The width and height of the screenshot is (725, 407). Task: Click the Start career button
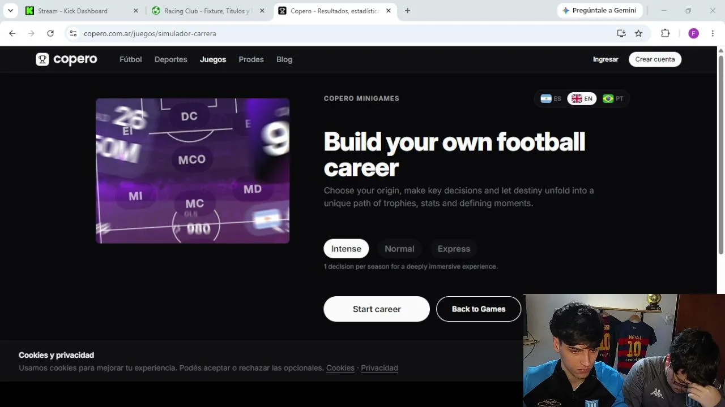coord(377,309)
